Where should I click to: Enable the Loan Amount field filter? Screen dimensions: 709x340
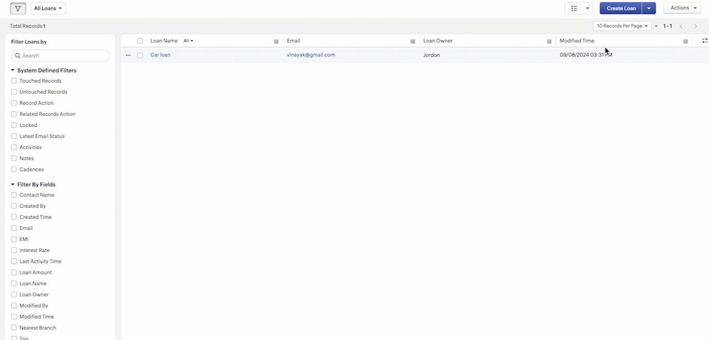point(14,272)
